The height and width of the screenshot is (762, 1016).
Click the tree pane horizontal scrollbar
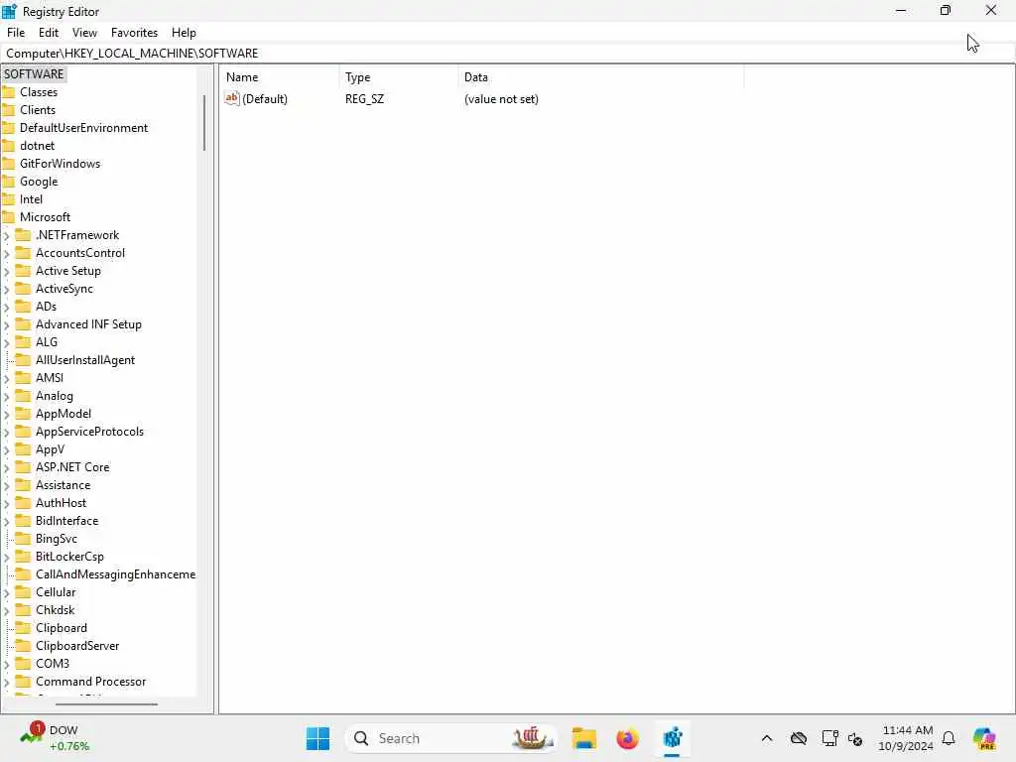pyautogui.click(x=106, y=703)
